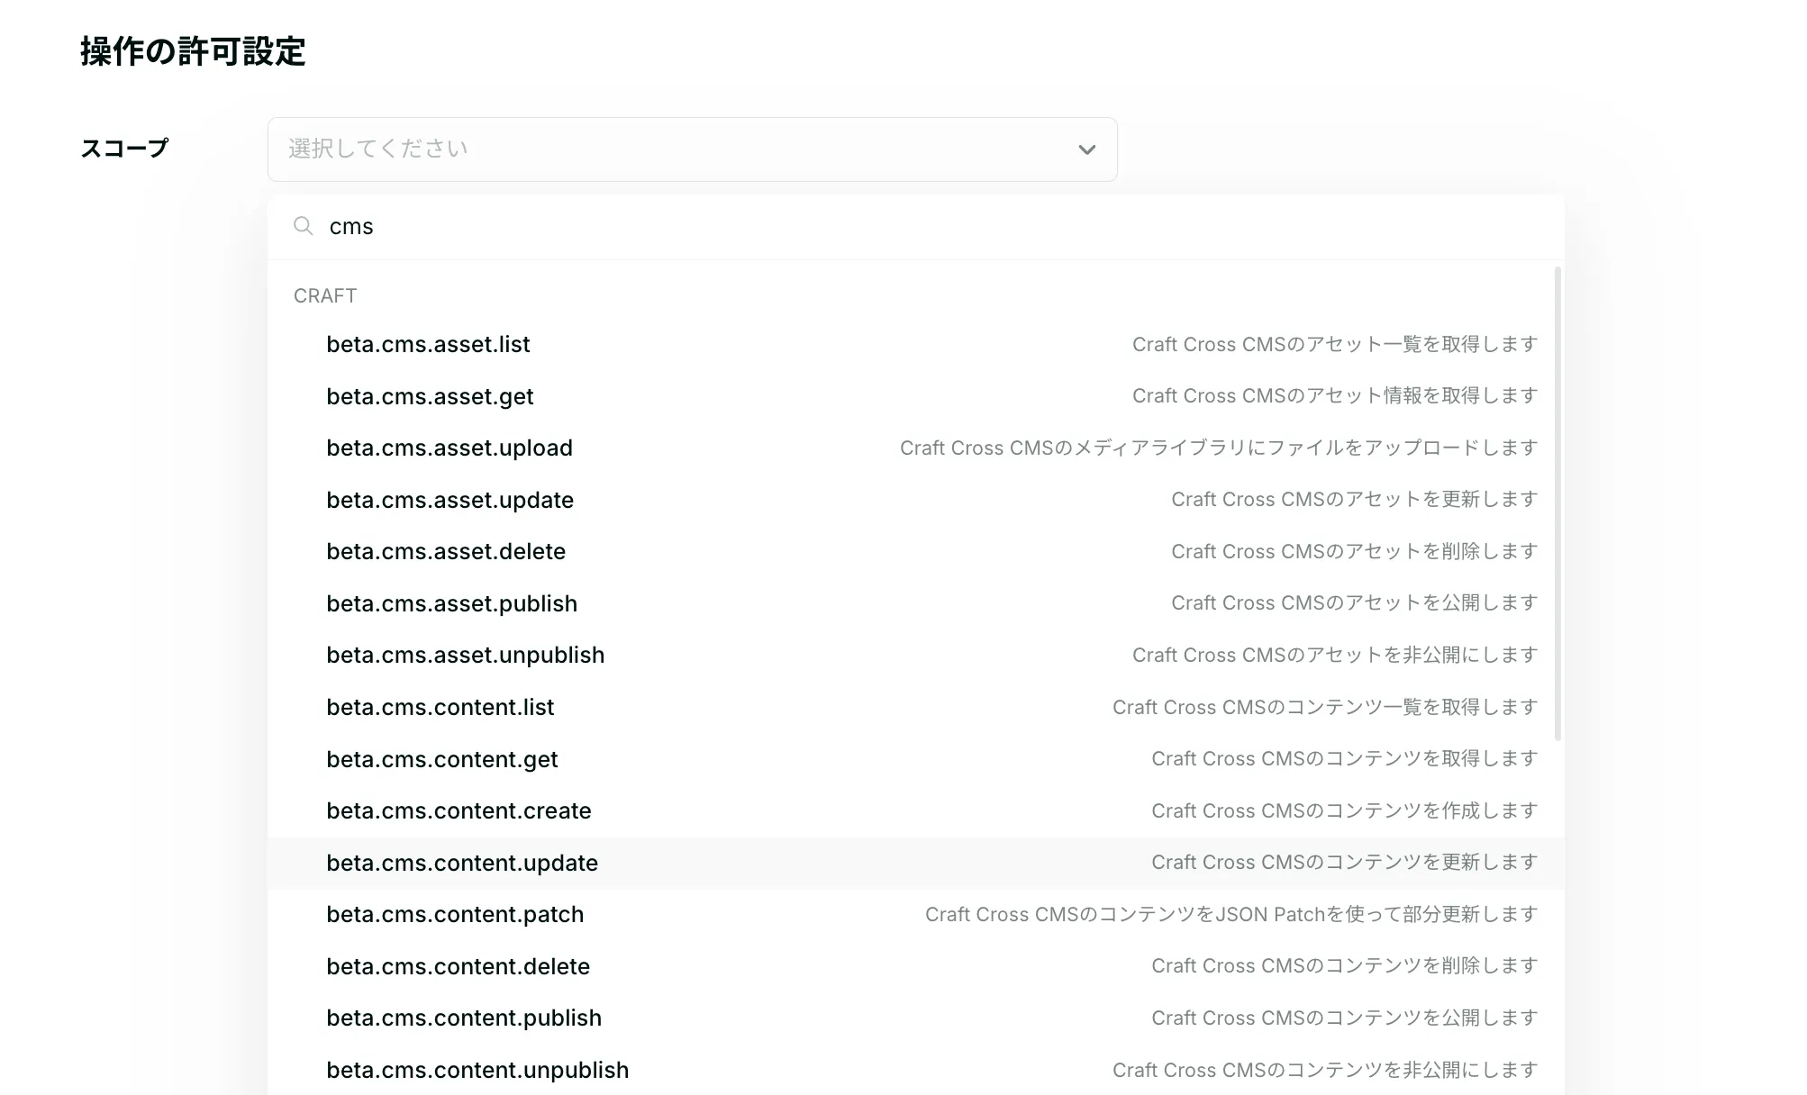The image size is (1807, 1095).
Task: Click the dropdown list scrollbar
Action: coord(1557,503)
